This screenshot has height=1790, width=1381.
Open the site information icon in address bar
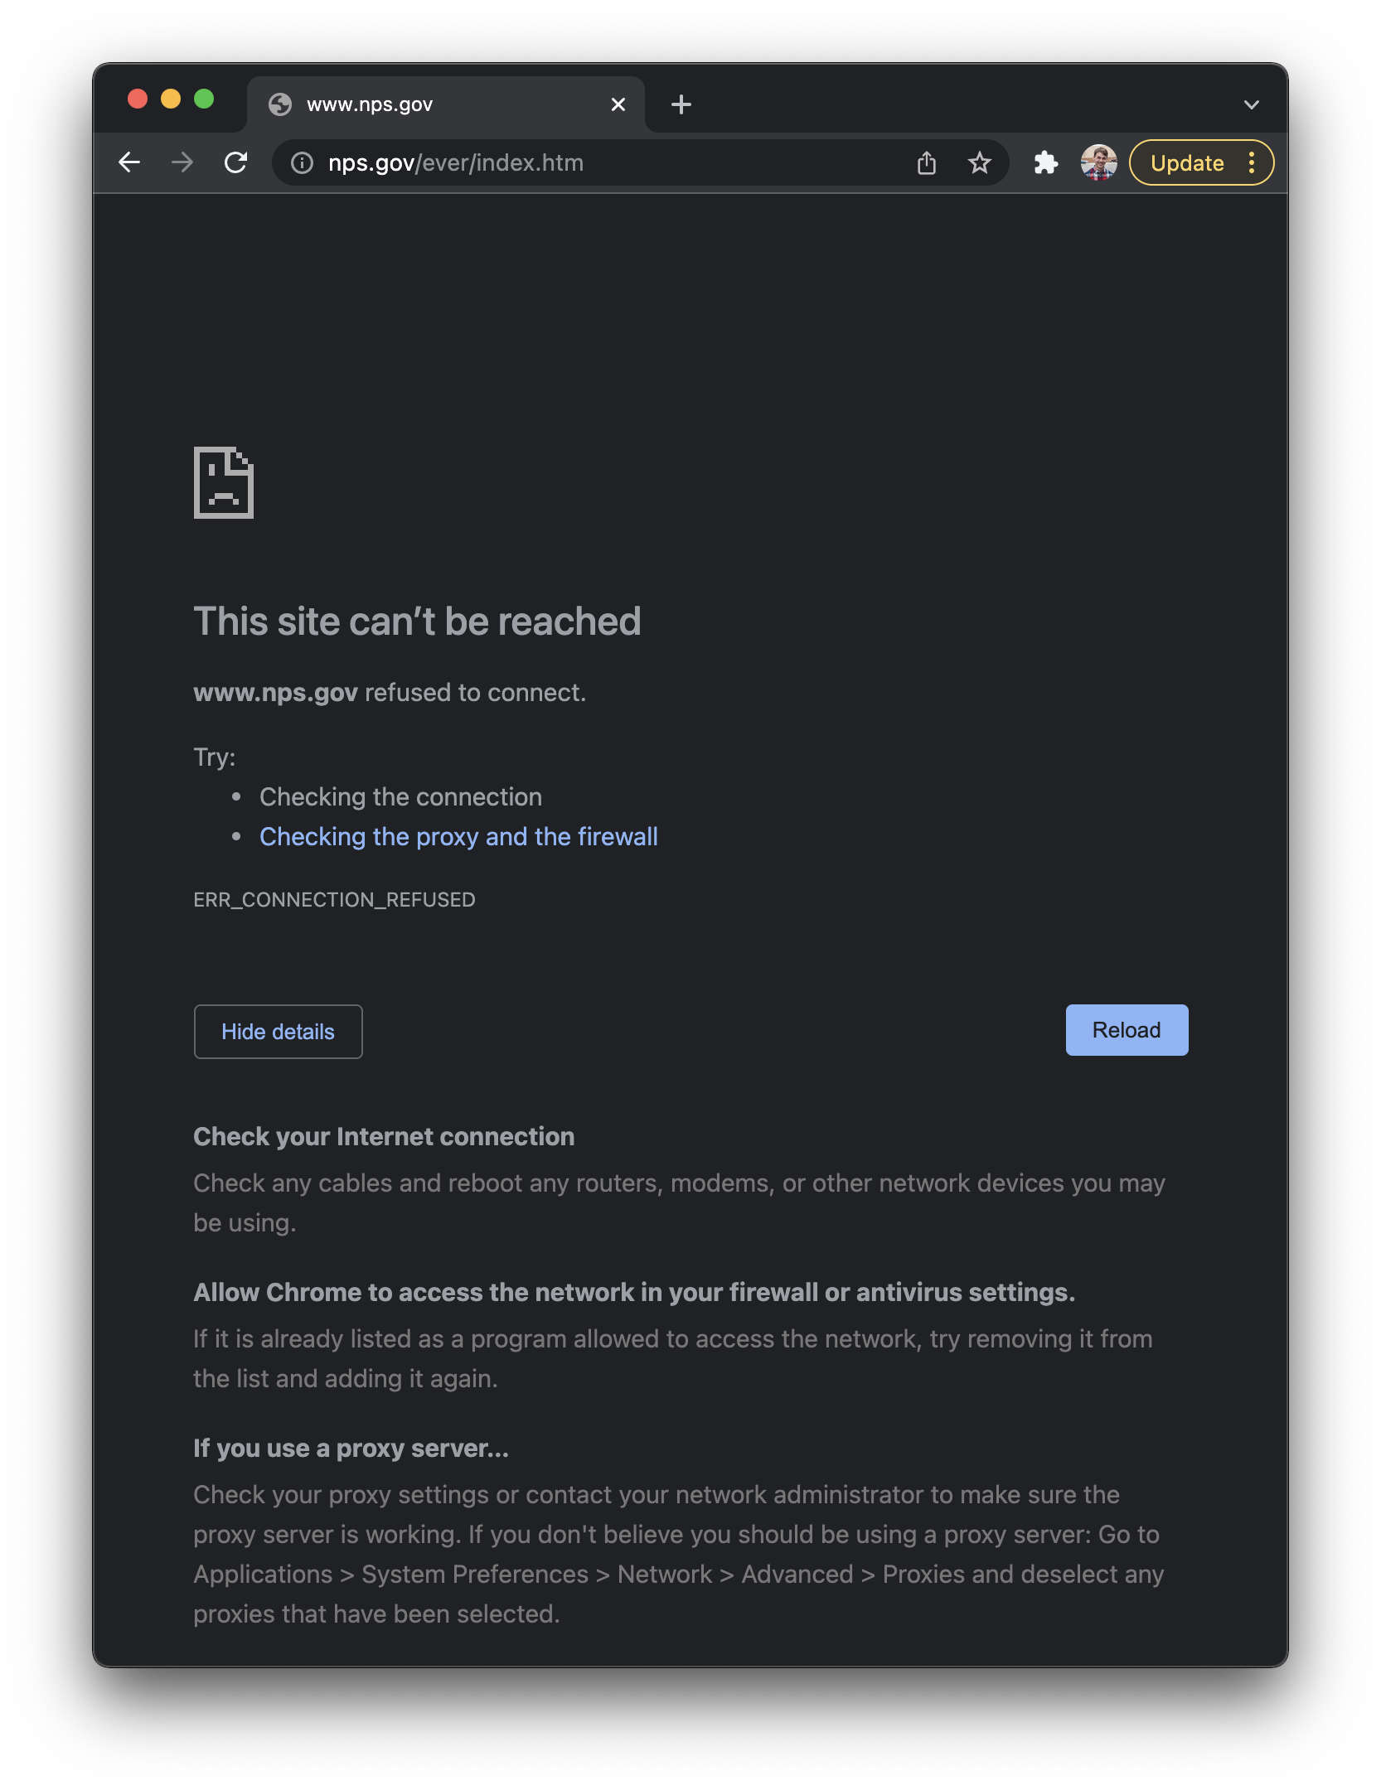coord(301,162)
